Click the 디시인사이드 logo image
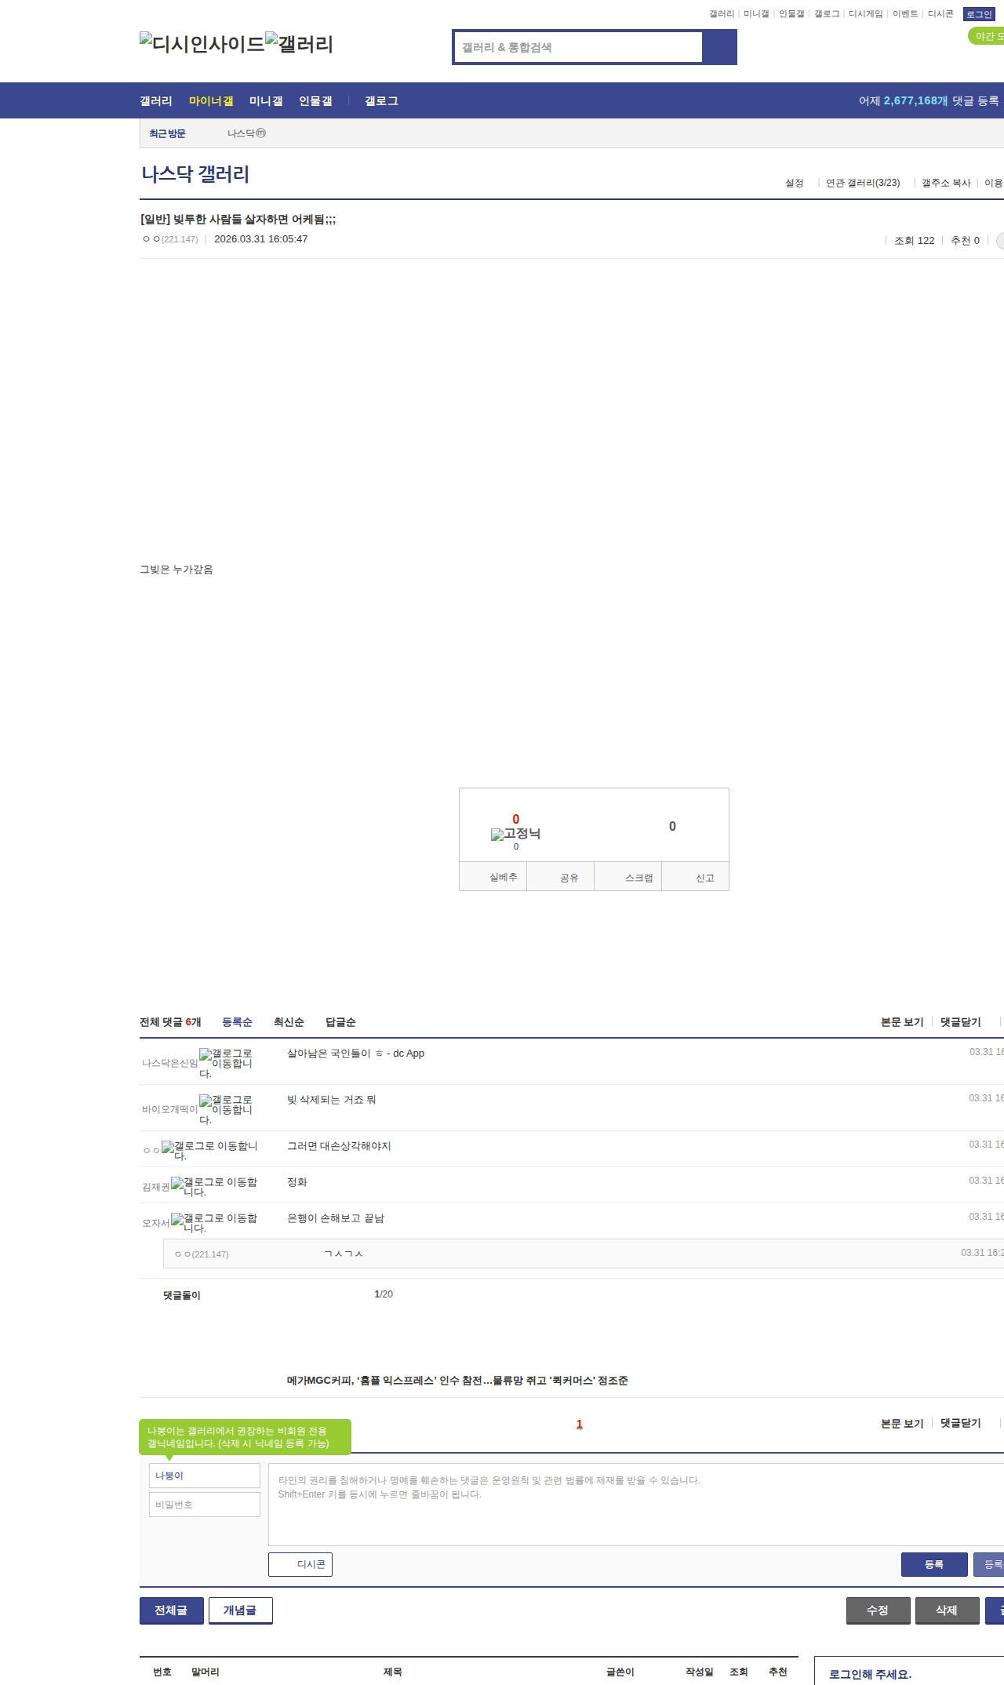The width and height of the screenshot is (1004, 1685). (202, 44)
